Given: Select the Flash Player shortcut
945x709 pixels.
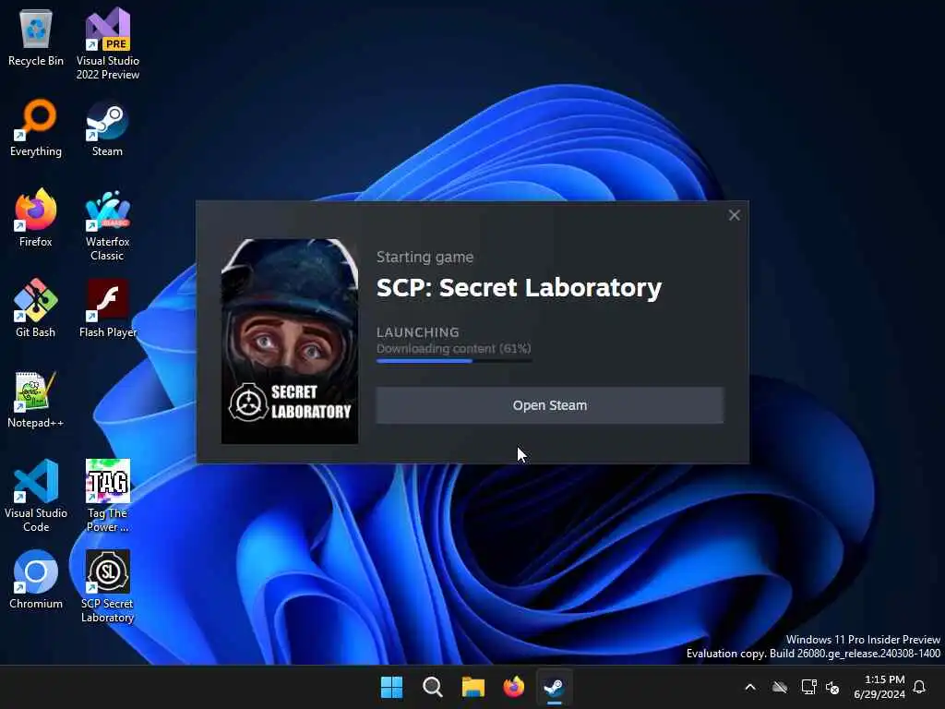Looking at the screenshot, I should (x=107, y=308).
